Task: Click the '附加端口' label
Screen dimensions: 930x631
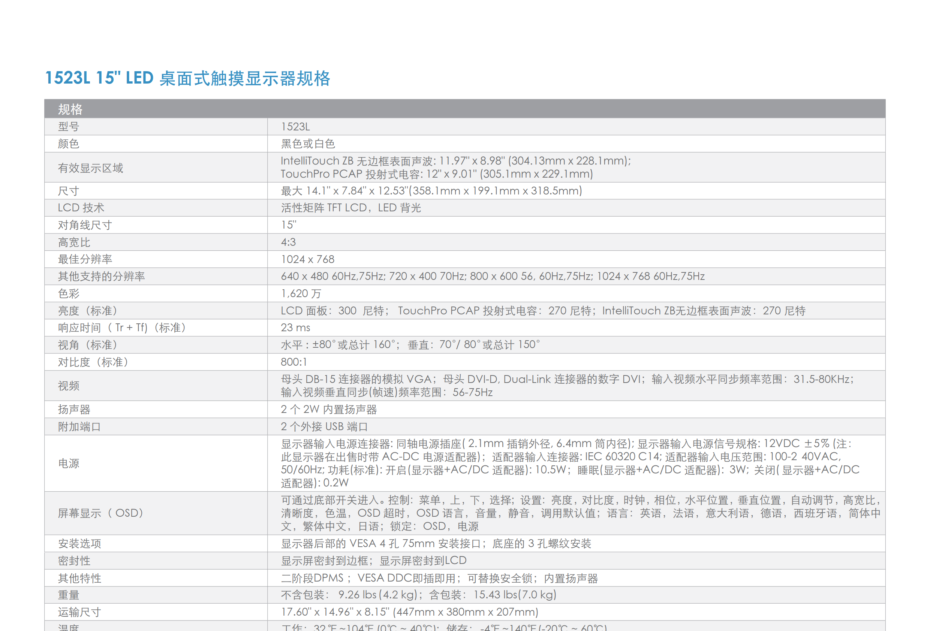Action: [79, 426]
